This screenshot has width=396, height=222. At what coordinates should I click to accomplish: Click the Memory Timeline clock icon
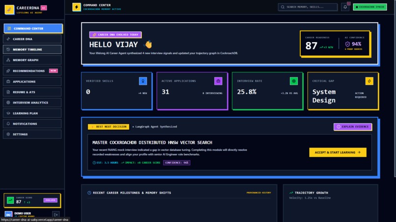(8, 49)
